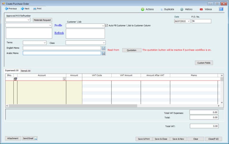This screenshot has width=229, height=144.
Task: Click the Send Email button
Action: (x=30, y=138)
